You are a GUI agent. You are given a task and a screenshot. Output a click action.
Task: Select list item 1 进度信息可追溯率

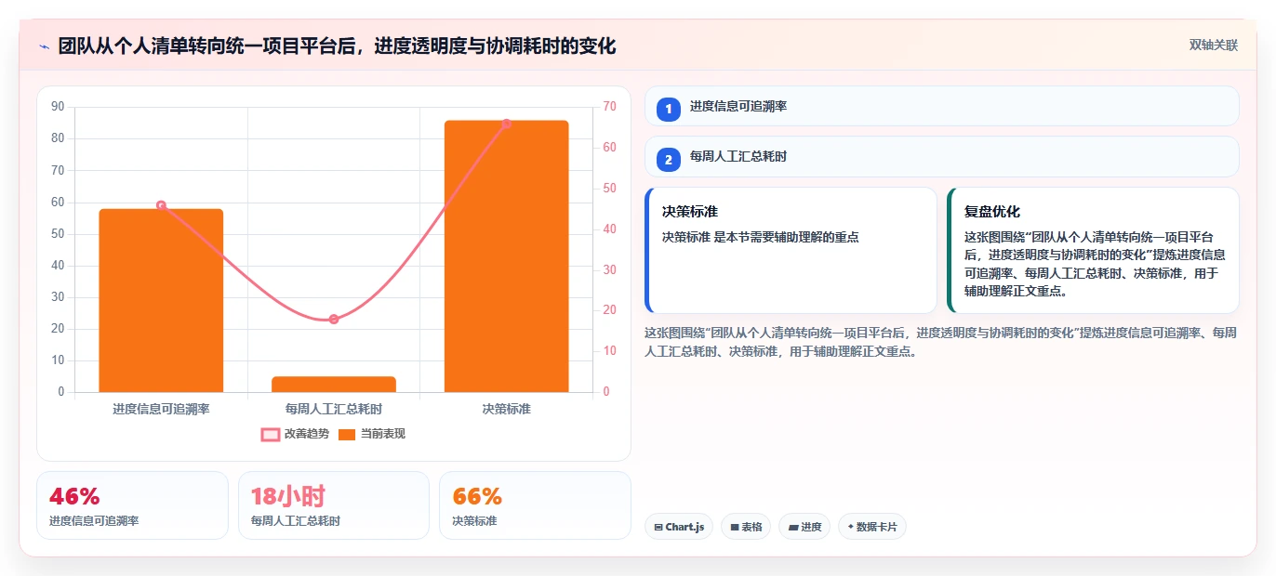942,106
